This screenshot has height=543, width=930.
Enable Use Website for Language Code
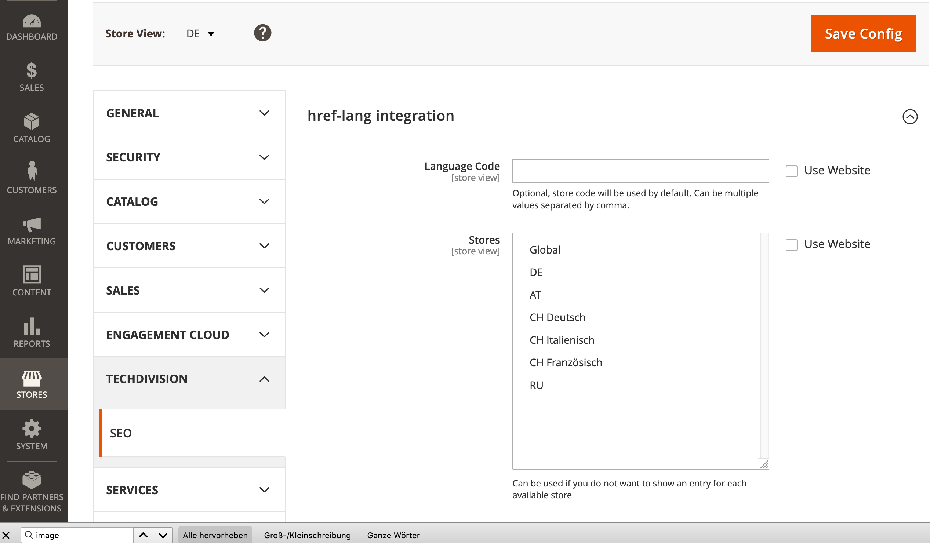click(791, 171)
